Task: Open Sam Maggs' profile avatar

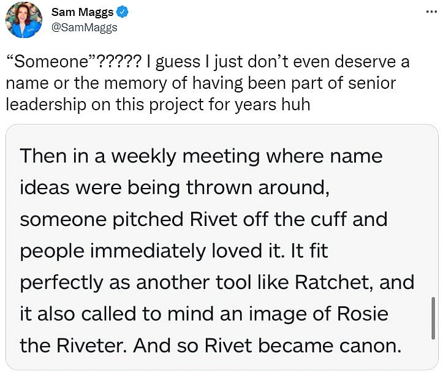Action: point(24,20)
